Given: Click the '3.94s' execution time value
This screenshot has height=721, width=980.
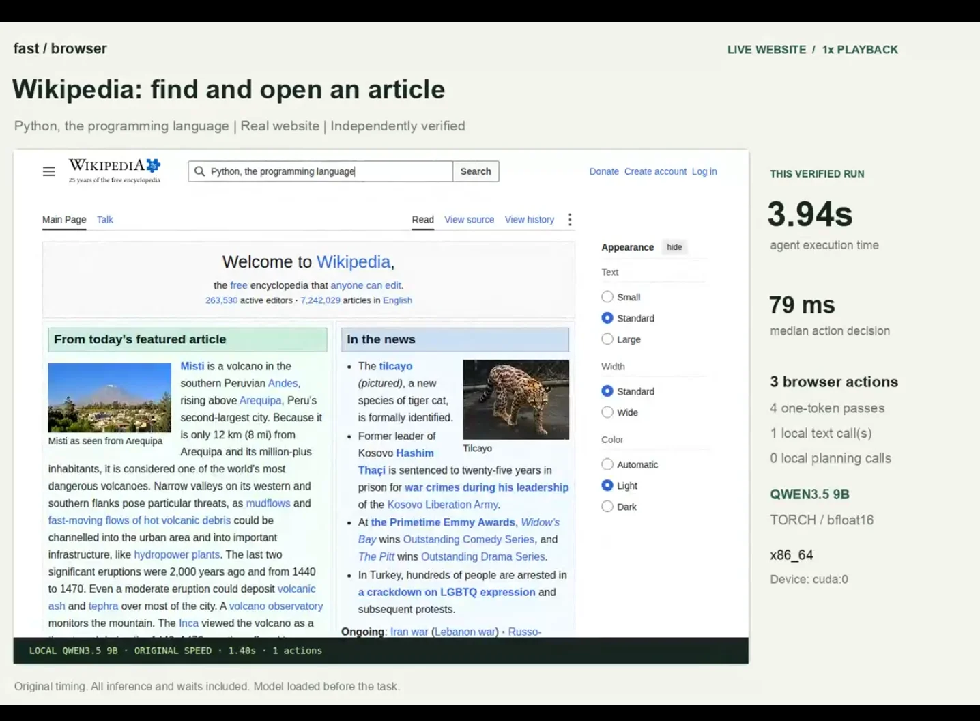Looking at the screenshot, I should point(810,214).
